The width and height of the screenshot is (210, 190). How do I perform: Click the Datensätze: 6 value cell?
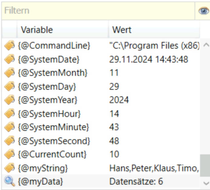tap(136, 182)
